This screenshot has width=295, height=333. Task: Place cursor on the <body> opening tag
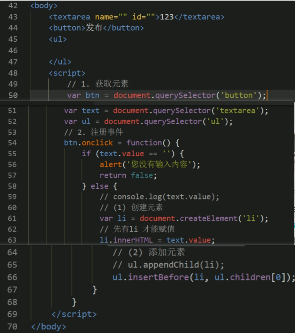pyautogui.click(x=44, y=6)
